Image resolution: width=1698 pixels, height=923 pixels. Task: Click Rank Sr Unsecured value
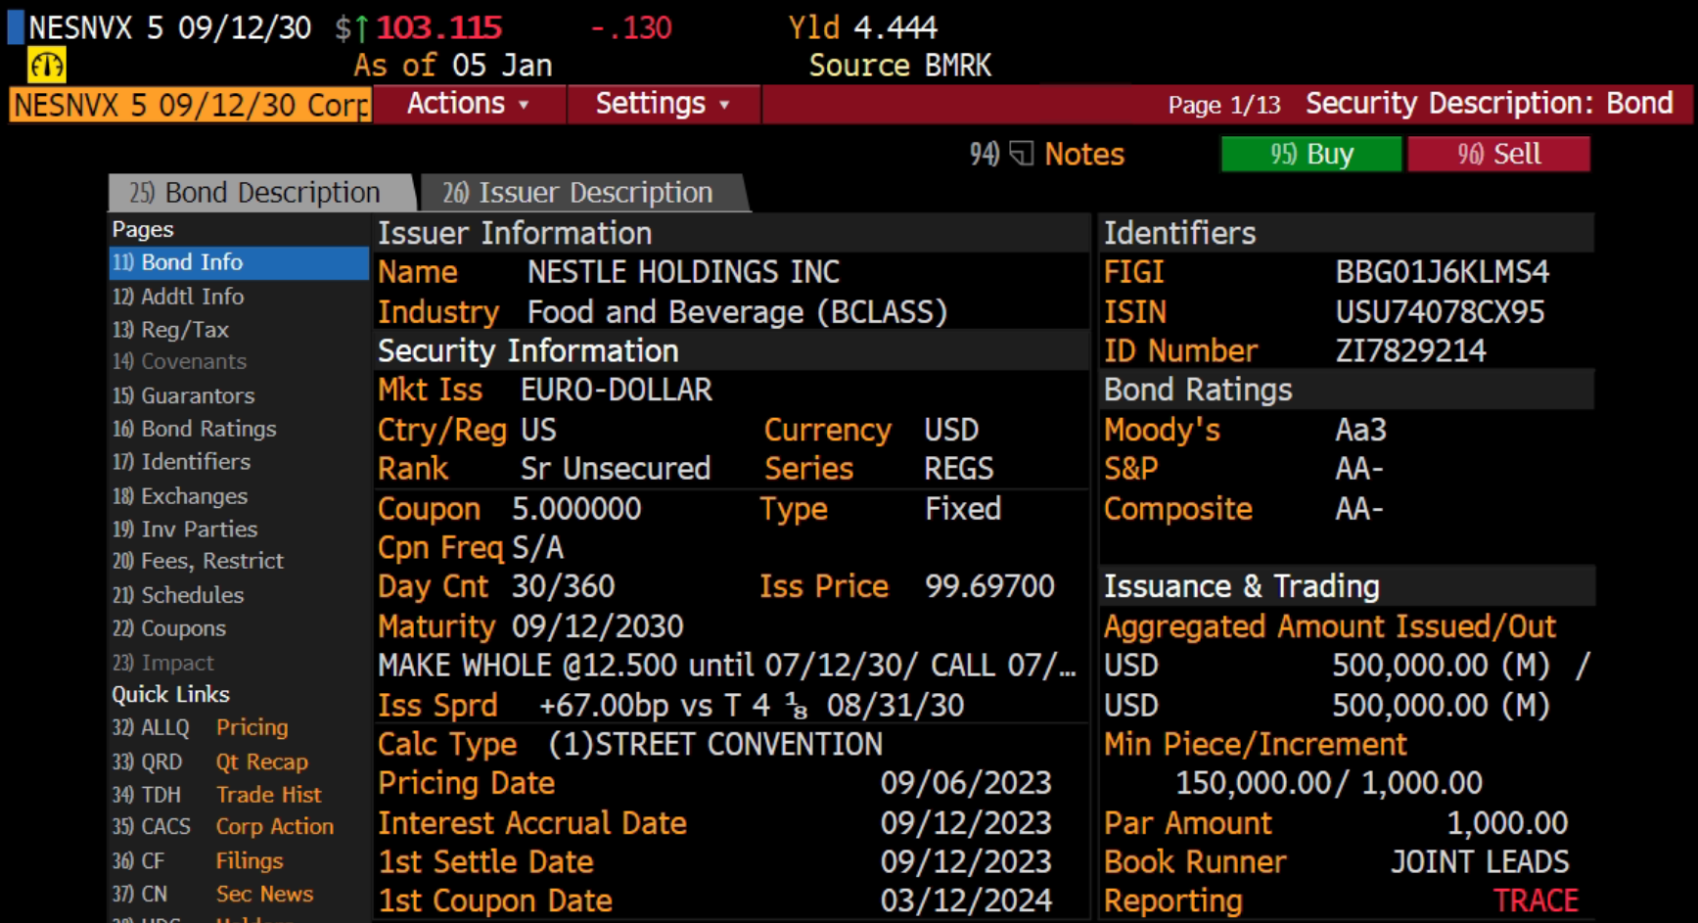pyautogui.click(x=615, y=469)
